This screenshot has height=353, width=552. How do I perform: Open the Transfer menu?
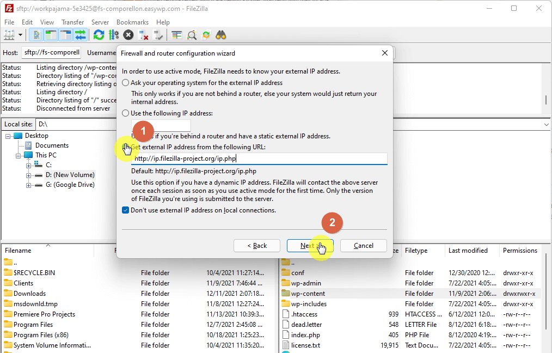click(x=72, y=22)
